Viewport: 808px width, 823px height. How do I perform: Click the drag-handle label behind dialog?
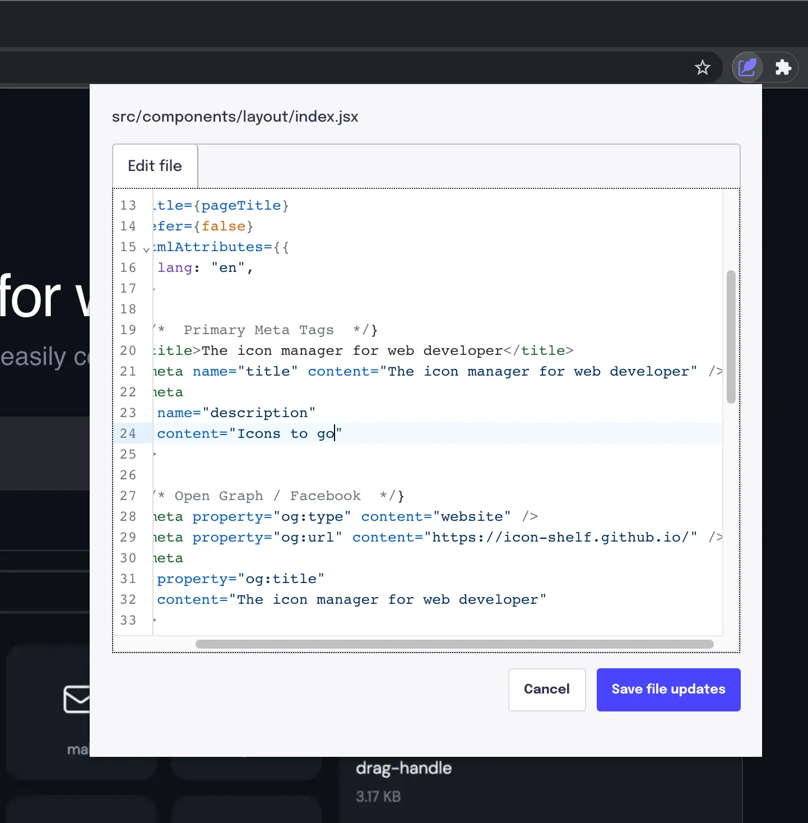pos(404,768)
